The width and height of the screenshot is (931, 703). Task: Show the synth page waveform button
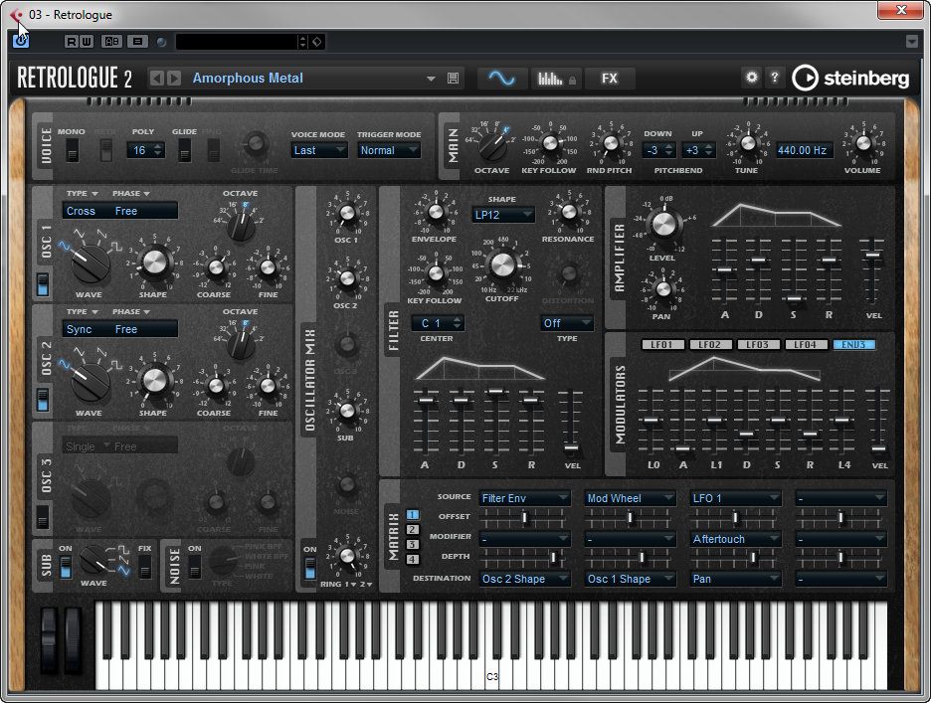(x=502, y=79)
